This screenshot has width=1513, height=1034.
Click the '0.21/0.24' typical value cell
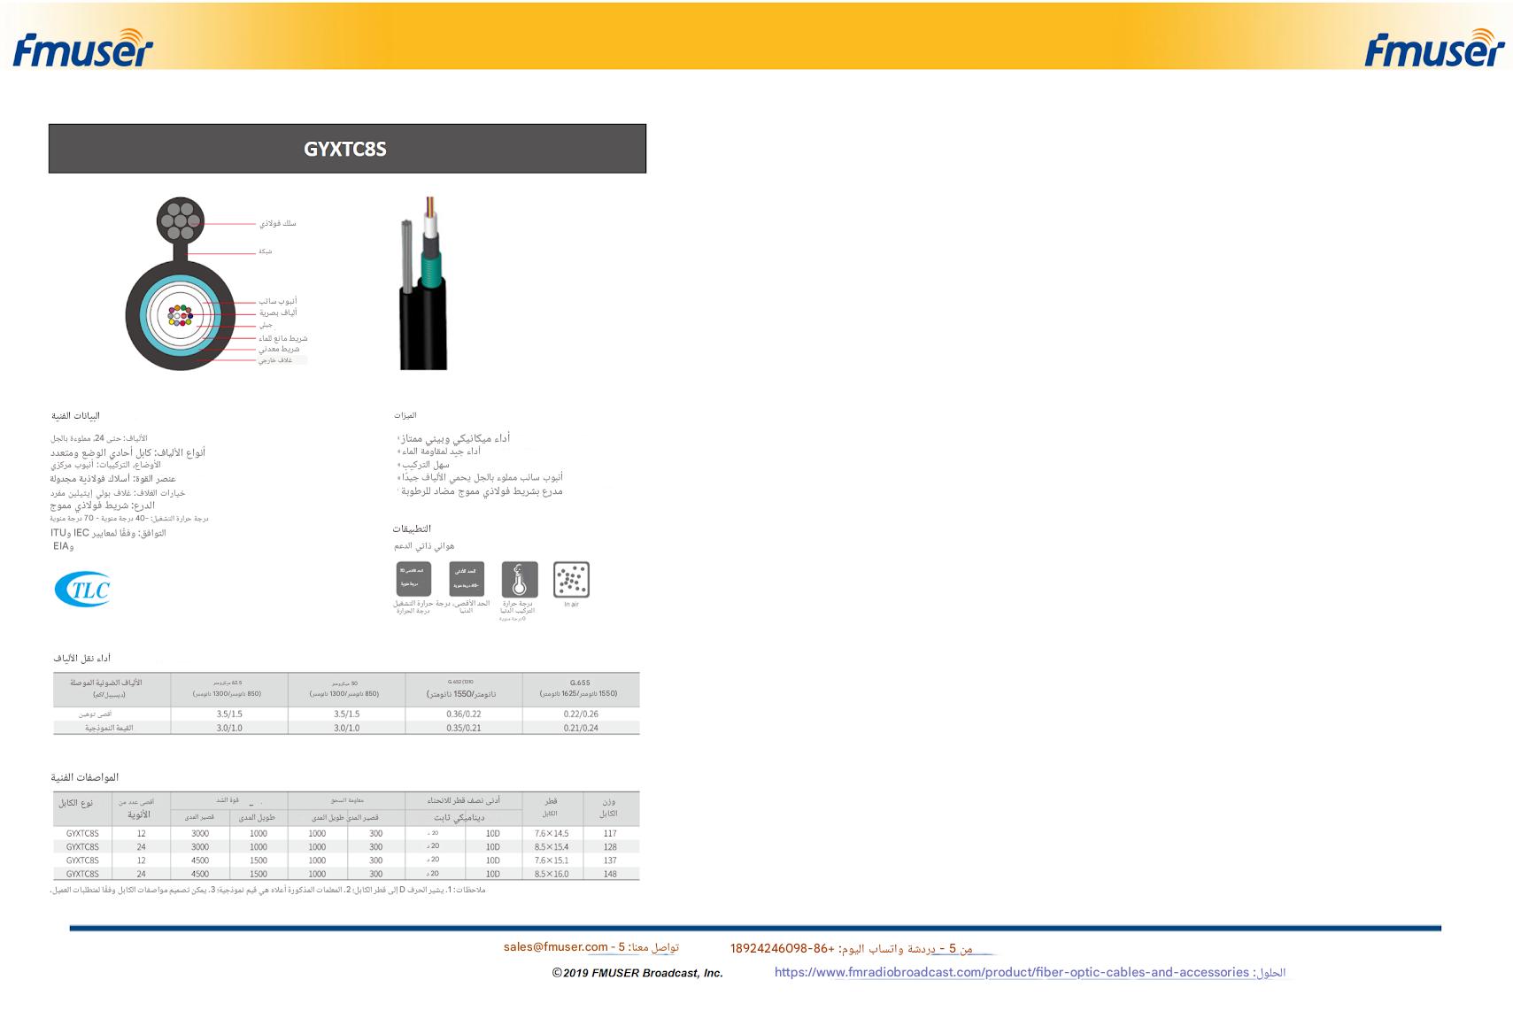581,728
